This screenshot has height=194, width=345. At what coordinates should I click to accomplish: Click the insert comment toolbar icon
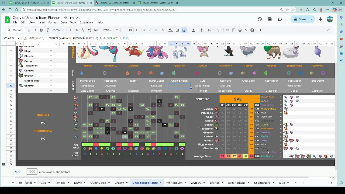pyautogui.click(x=234, y=30)
